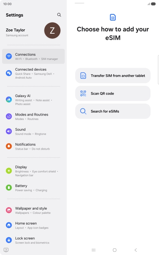Open the Sound speaker icon
159x255 pixels.
click(x=9, y=131)
